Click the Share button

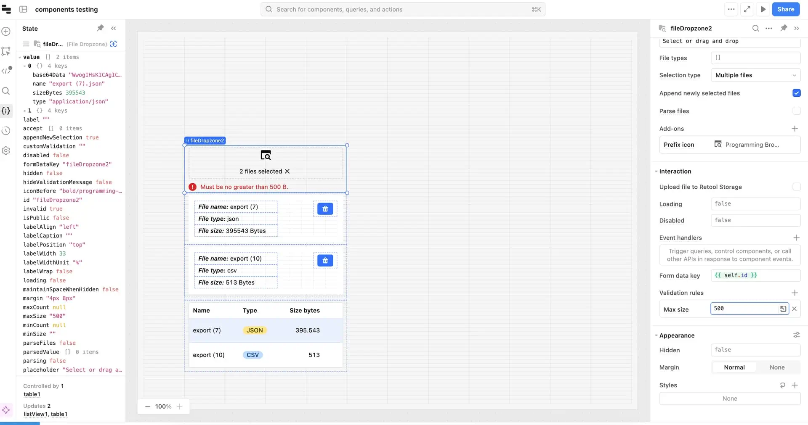click(x=785, y=9)
